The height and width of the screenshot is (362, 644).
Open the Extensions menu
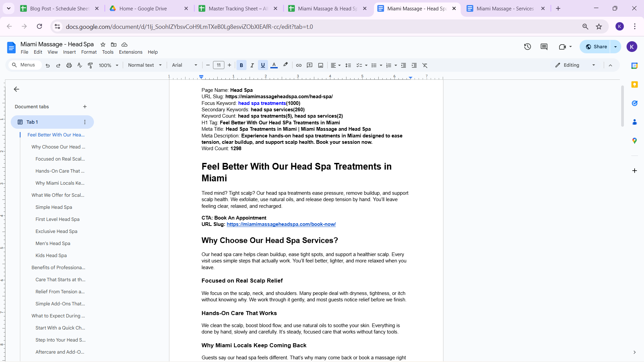tap(130, 52)
